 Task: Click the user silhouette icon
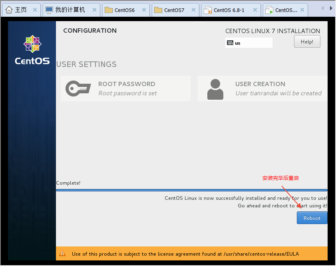pyautogui.click(x=215, y=89)
